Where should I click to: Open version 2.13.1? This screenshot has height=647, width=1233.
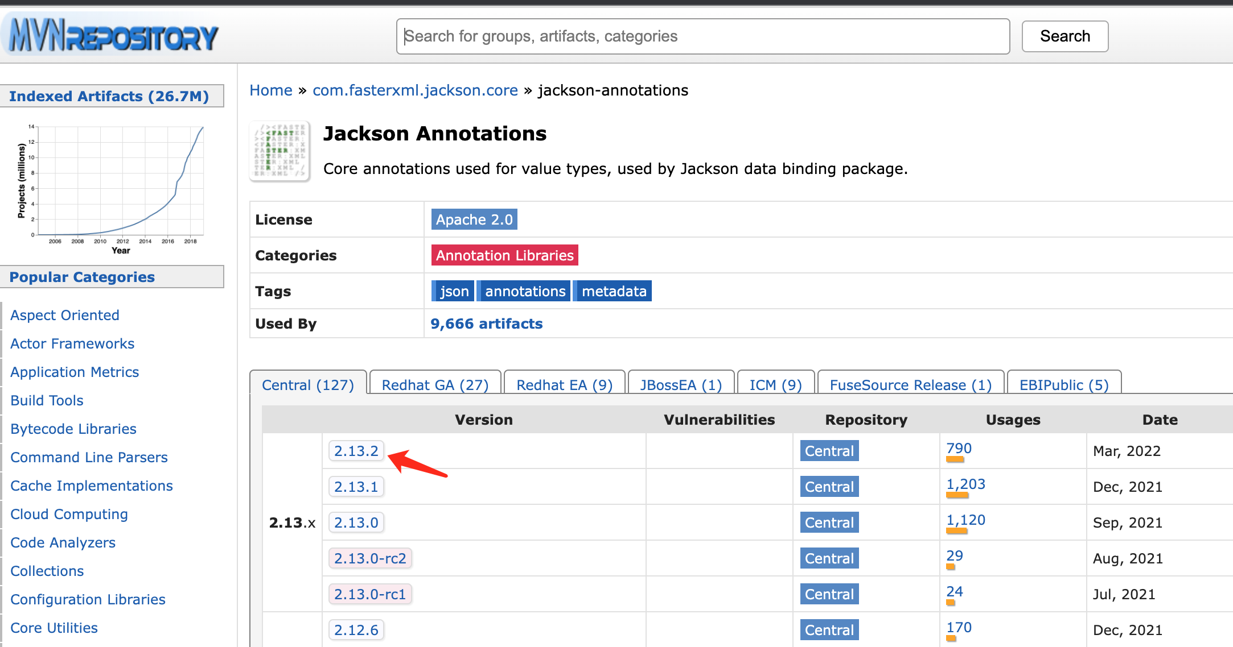click(x=356, y=487)
